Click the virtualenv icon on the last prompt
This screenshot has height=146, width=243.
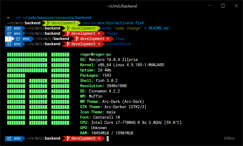pos(9,139)
